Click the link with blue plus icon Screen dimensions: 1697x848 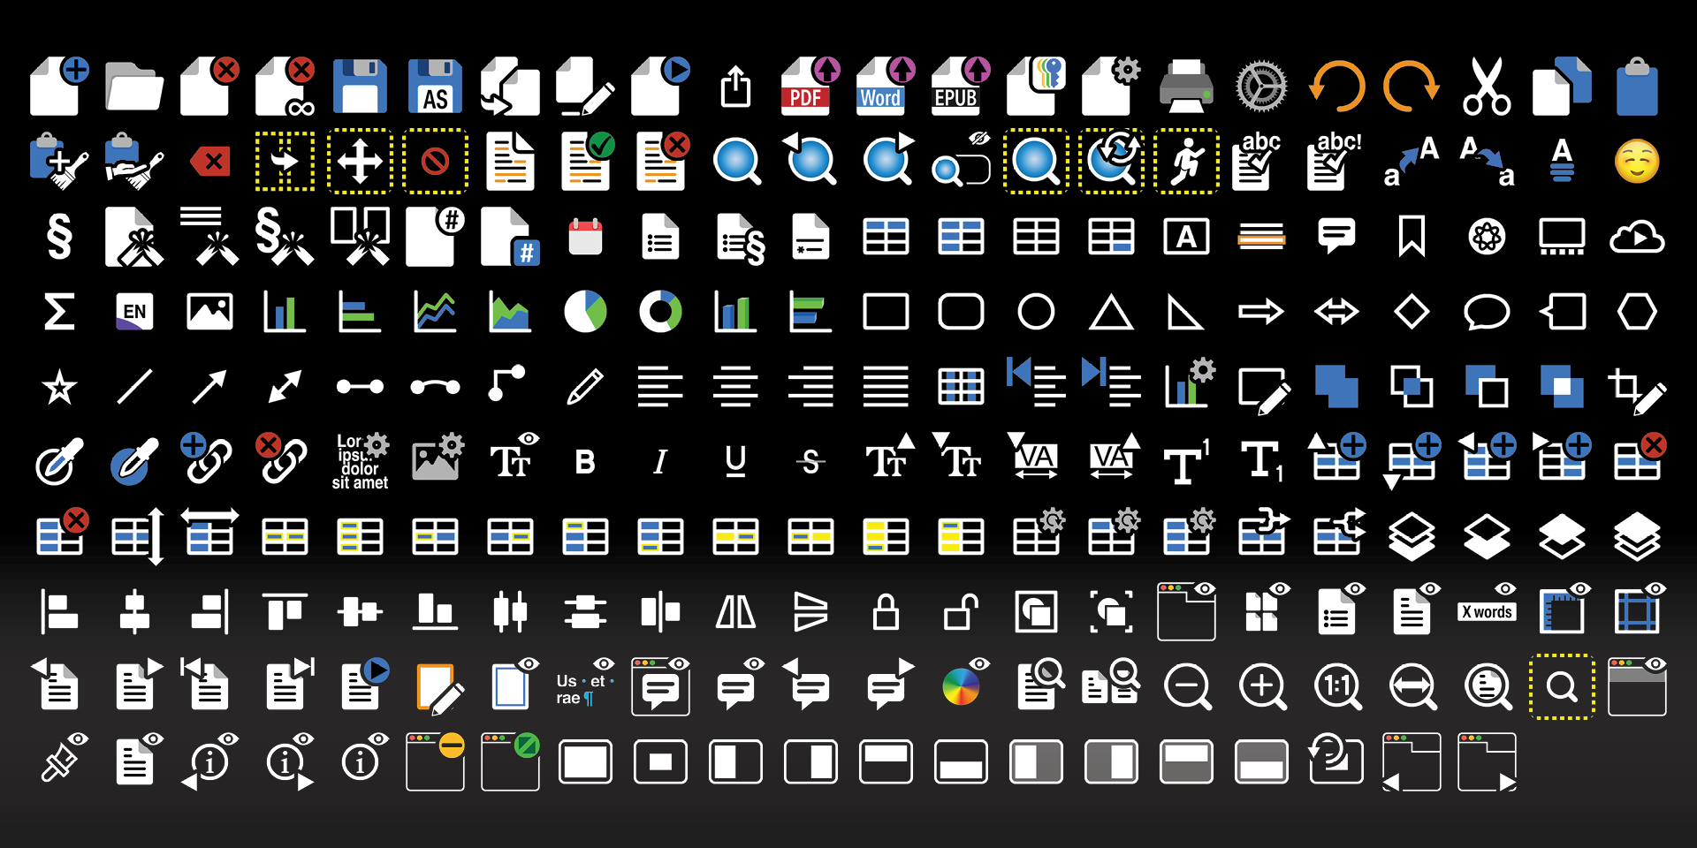click(x=206, y=458)
